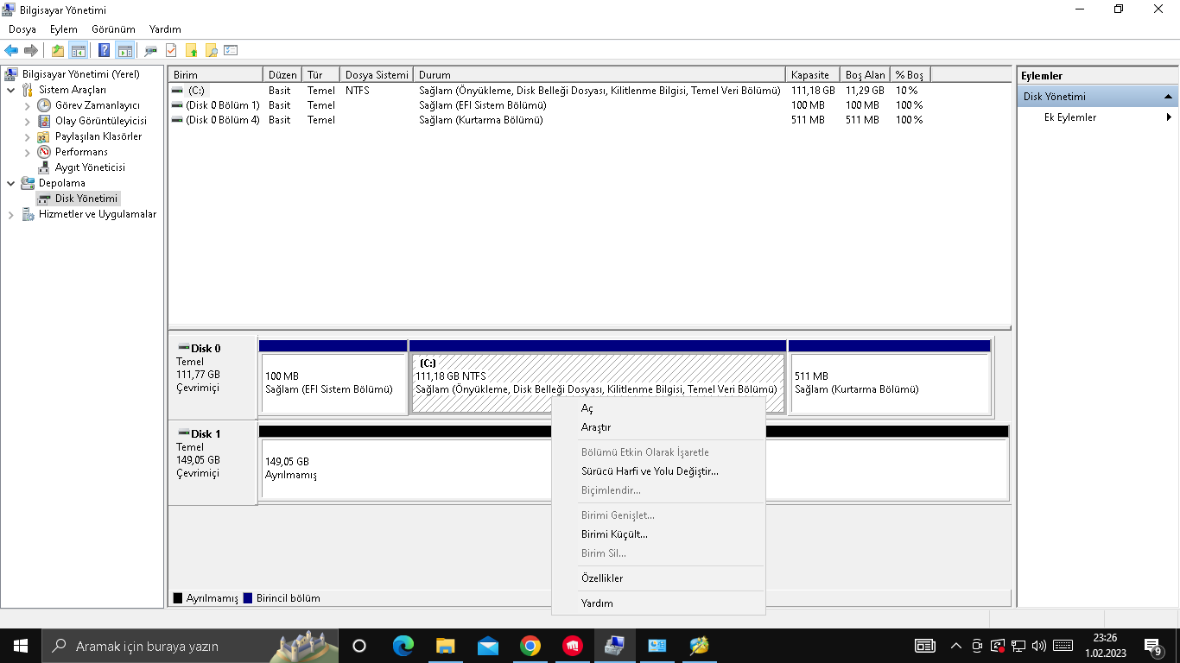Click the blue Back arrow in toolbar
Viewport: 1180px width, 663px height.
(11, 51)
